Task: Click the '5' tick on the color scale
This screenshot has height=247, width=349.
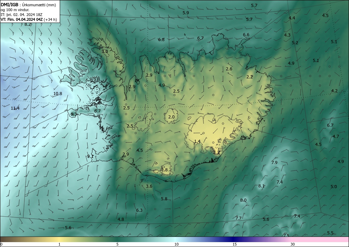Action: point(117,245)
